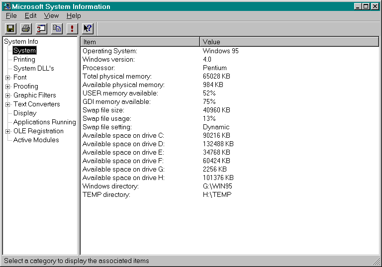This screenshot has width=382, height=267.
Task: Select the System tree item
Action: [x=24, y=50]
